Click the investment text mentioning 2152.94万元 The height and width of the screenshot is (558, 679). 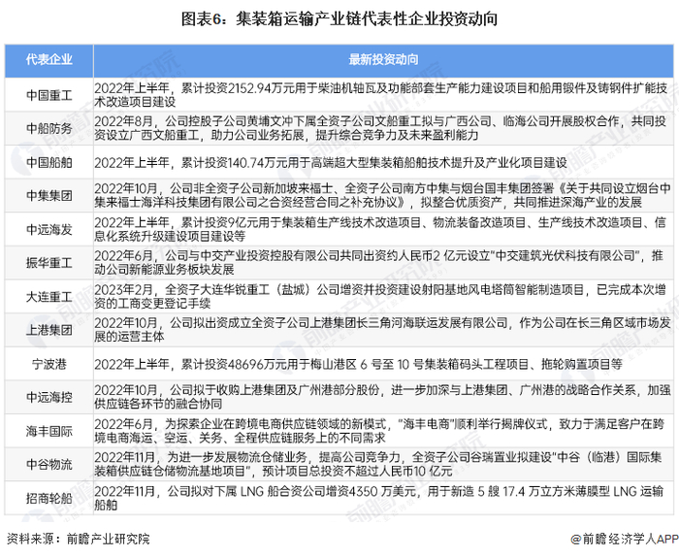click(x=381, y=95)
